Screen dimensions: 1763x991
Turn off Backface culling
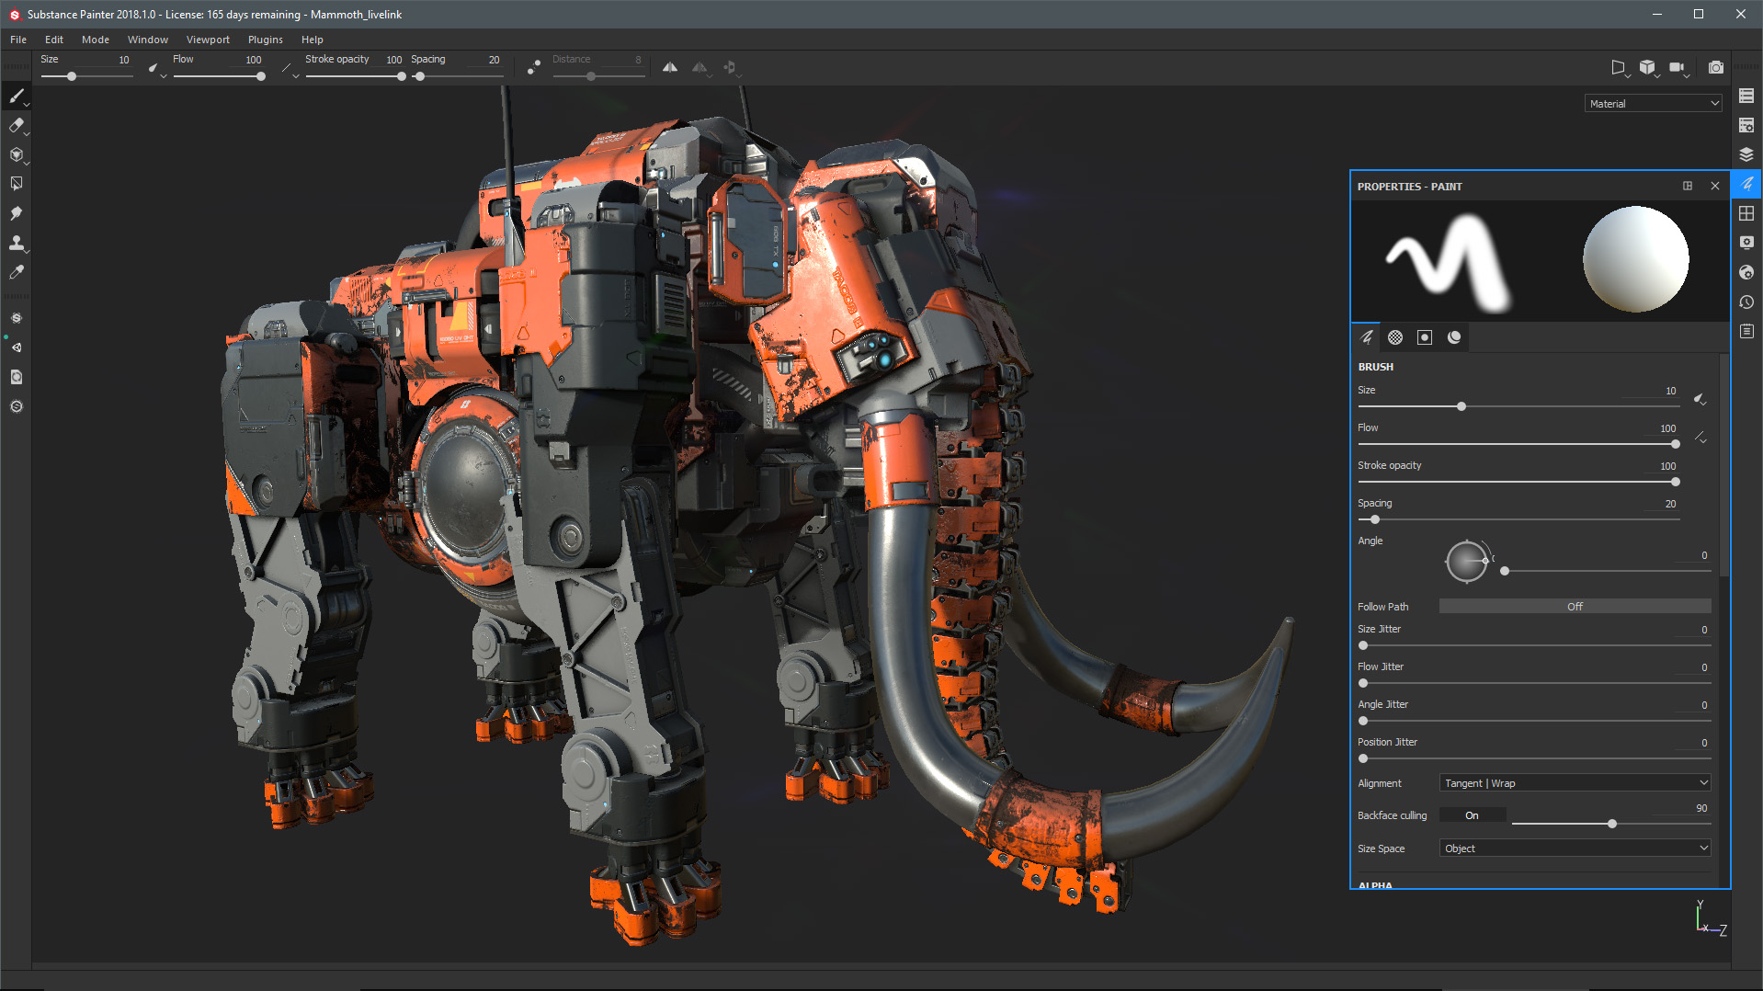coord(1472,814)
